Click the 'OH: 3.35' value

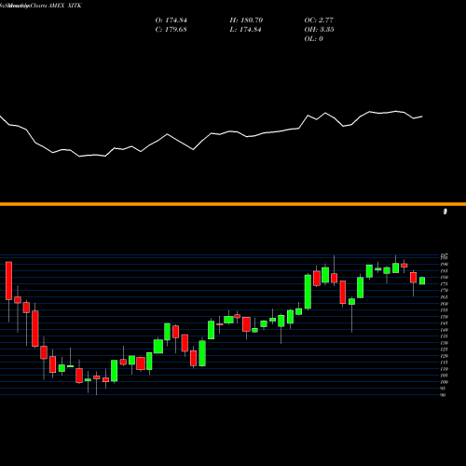tap(320, 30)
